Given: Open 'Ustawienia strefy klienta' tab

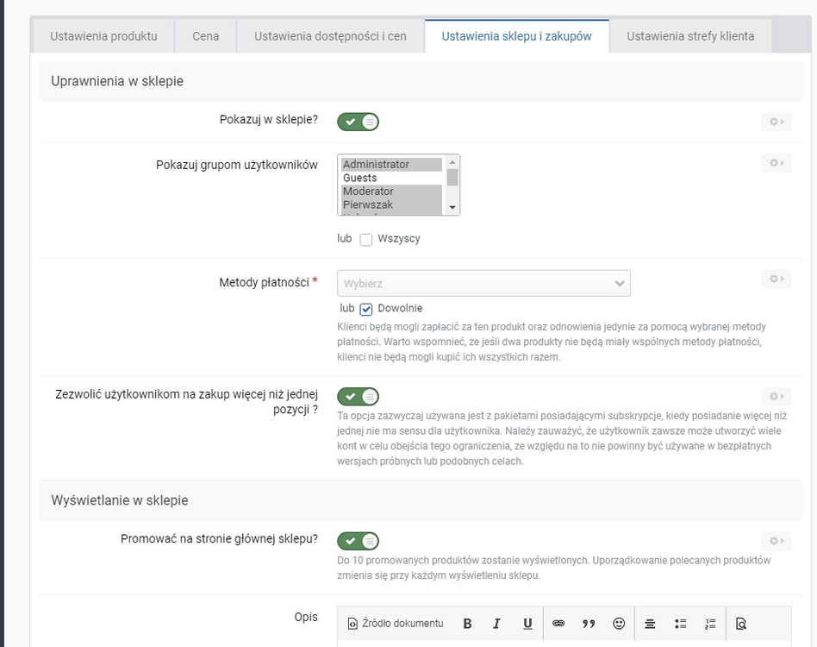Looking at the screenshot, I should pyautogui.click(x=690, y=36).
